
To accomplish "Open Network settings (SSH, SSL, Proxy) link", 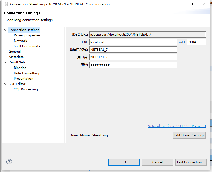I will click(x=177, y=126).
